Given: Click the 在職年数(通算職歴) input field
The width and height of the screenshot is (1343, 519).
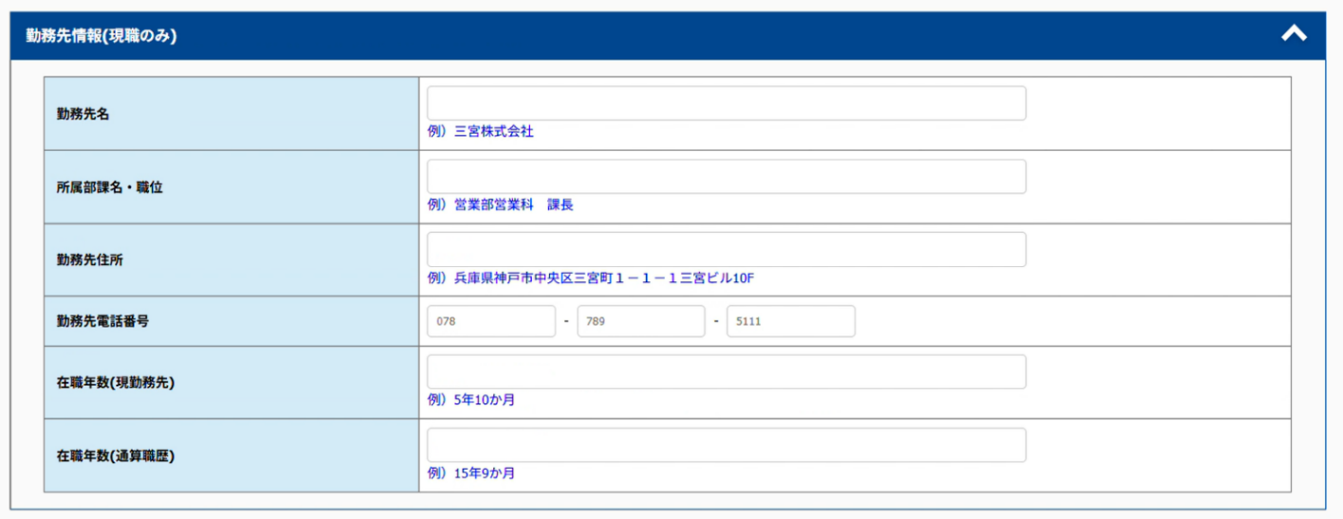Looking at the screenshot, I should point(726,445).
